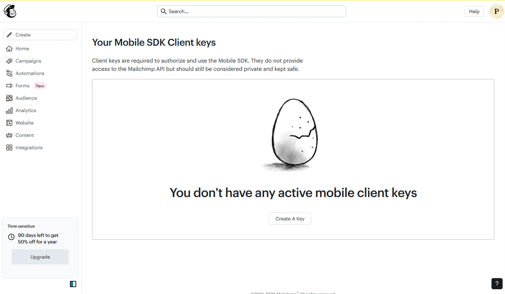Viewport: 505px width, 294px height.
Task: Click the Home house icon
Action: coord(9,49)
